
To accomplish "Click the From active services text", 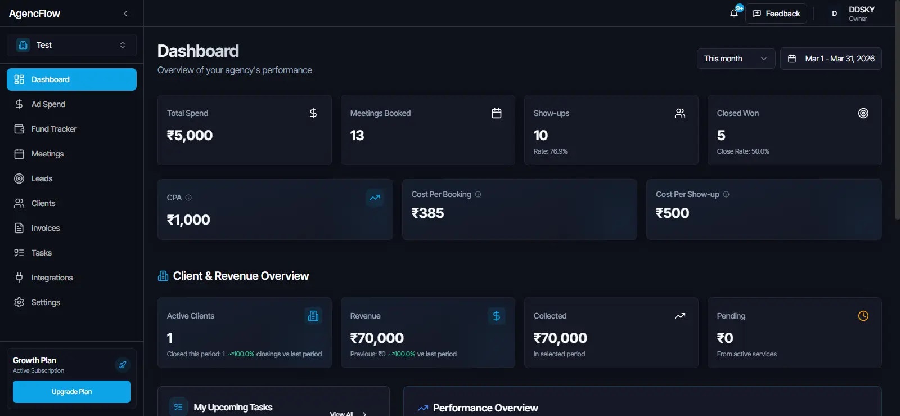I will coord(746,354).
